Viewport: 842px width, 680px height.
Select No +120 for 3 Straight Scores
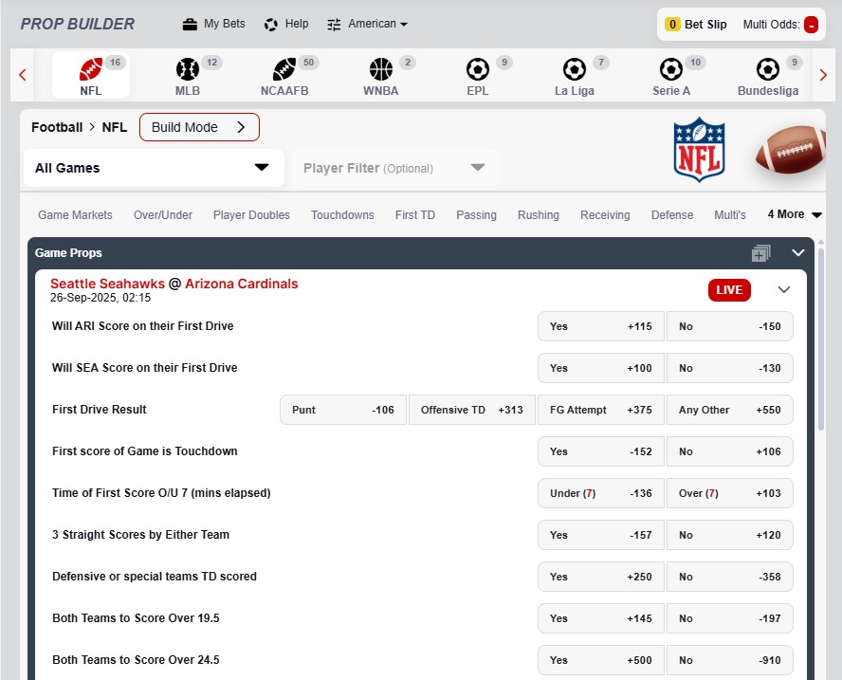(x=730, y=535)
